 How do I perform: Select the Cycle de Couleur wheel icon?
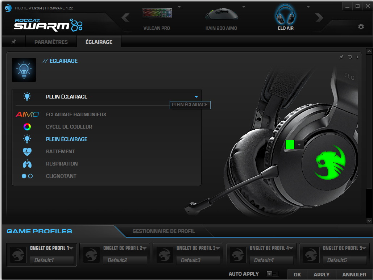pos(27,127)
